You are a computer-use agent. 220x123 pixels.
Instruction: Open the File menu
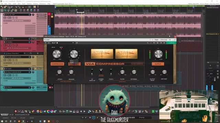coord(2,4)
